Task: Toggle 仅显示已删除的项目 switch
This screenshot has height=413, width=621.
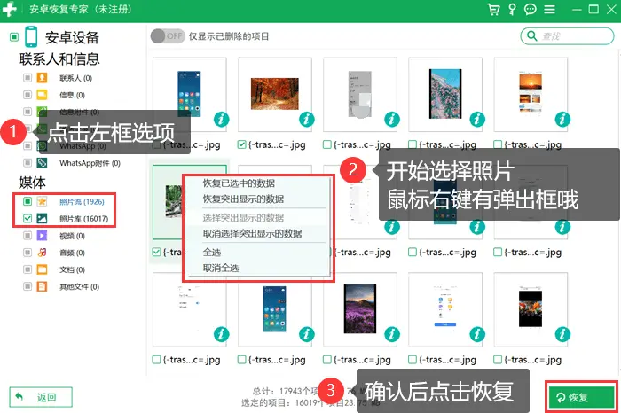Action: coord(168,36)
